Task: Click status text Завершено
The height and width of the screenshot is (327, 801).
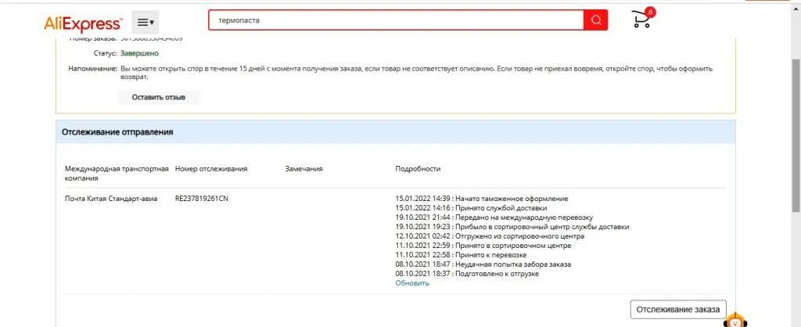Action: (139, 53)
